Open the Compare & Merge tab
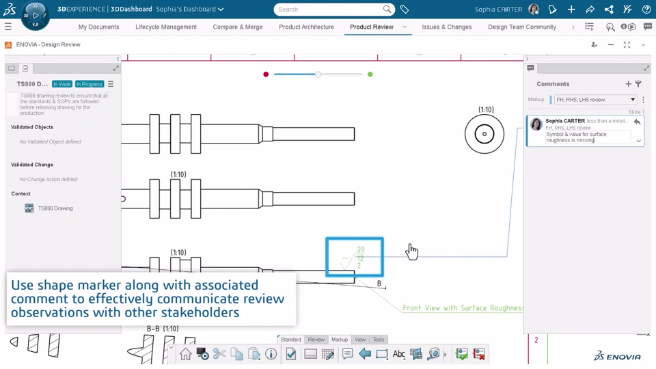The width and height of the screenshot is (656, 369). (238, 27)
